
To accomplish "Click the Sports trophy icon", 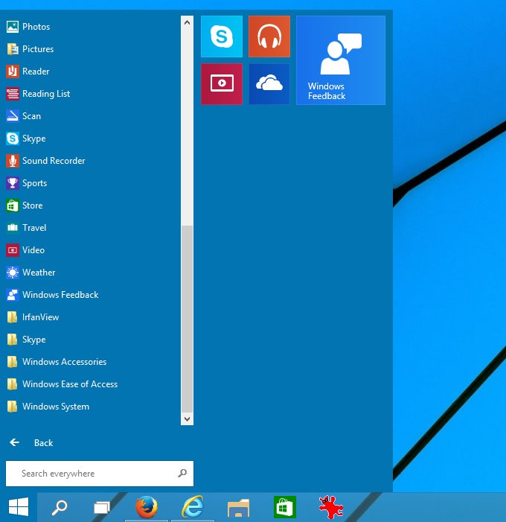I will click(x=13, y=183).
